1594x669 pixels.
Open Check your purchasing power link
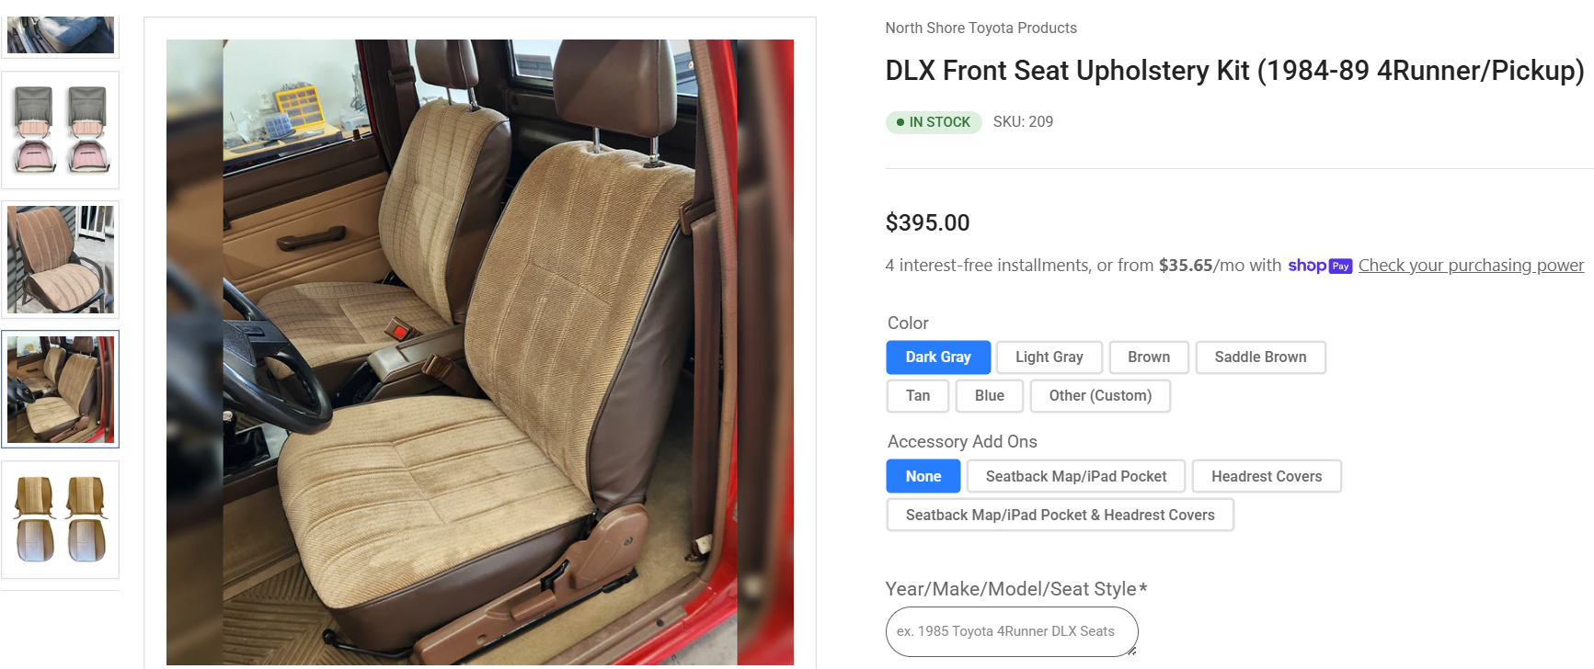1471,266
